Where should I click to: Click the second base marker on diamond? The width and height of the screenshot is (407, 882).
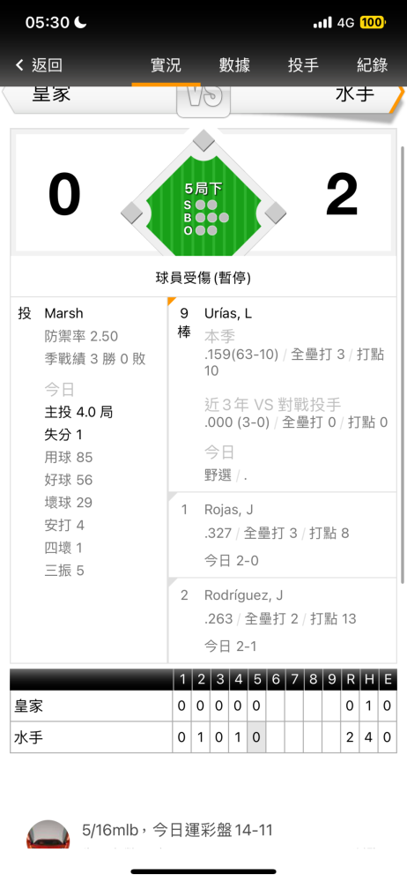(x=203, y=140)
